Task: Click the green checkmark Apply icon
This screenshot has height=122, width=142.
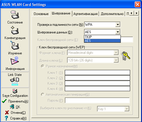Action: tap(4, 101)
